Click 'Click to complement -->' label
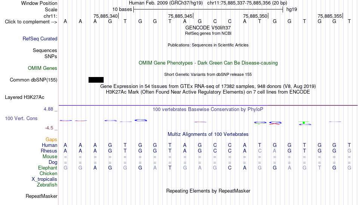This screenshot has width=358, height=205. coord(31,22)
